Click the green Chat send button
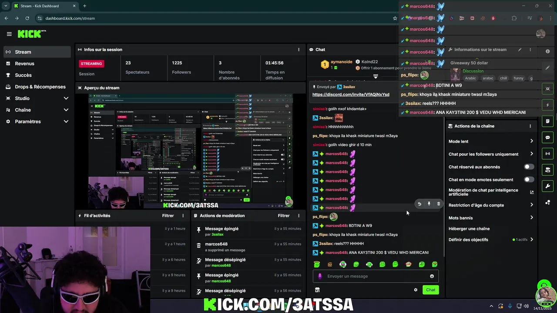The width and height of the screenshot is (557, 313). pyautogui.click(x=430, y=290)
